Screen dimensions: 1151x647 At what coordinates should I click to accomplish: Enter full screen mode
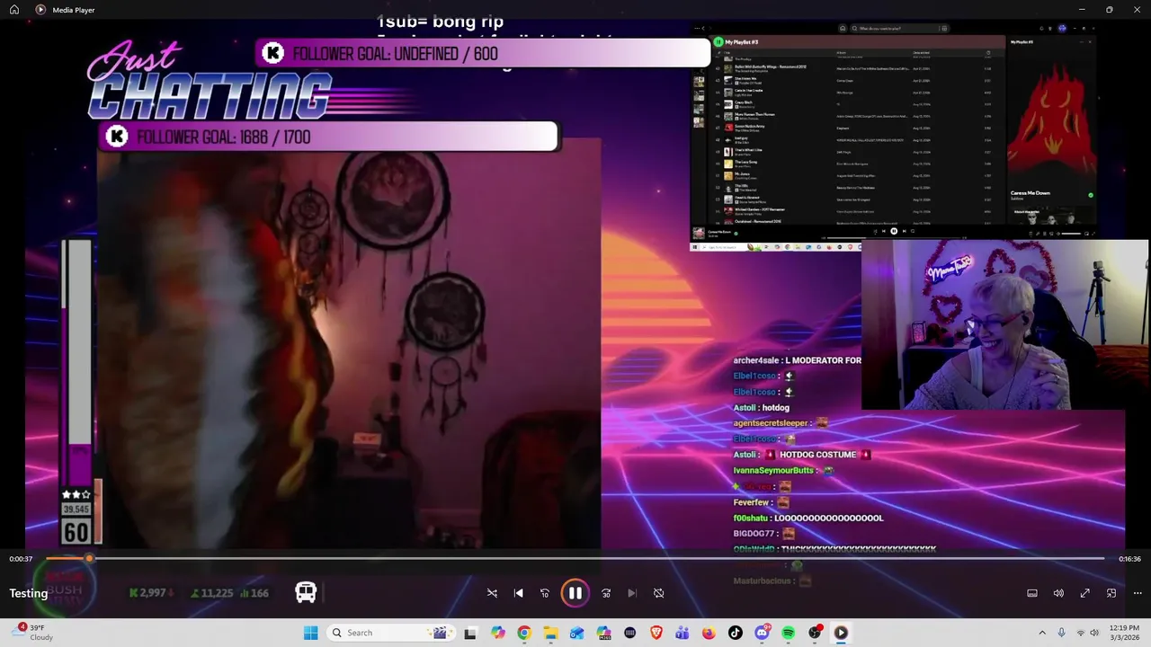point(1084,593)
